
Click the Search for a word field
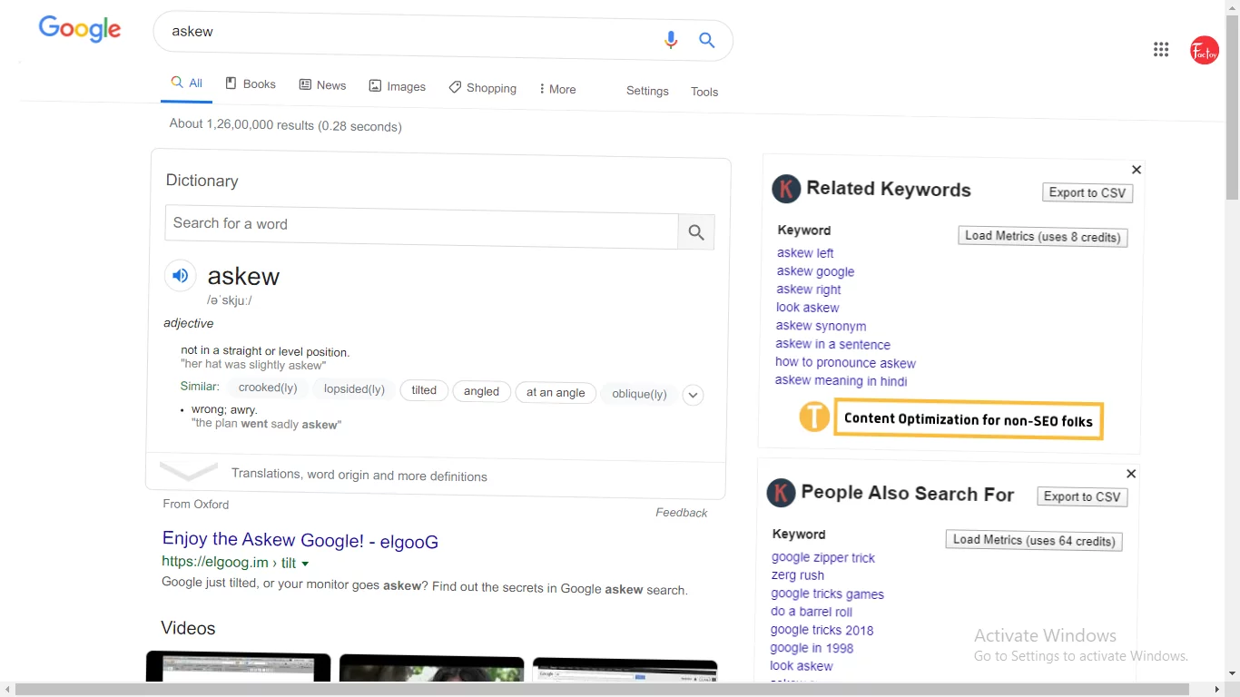coord(421,224)
